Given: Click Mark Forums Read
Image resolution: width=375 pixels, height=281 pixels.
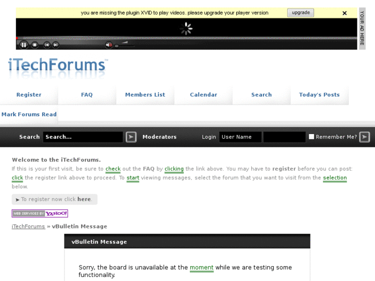Looking at the screenshot, I should (x=29, y=114).
